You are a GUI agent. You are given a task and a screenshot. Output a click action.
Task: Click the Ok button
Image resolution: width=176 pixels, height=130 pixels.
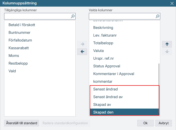145,123
